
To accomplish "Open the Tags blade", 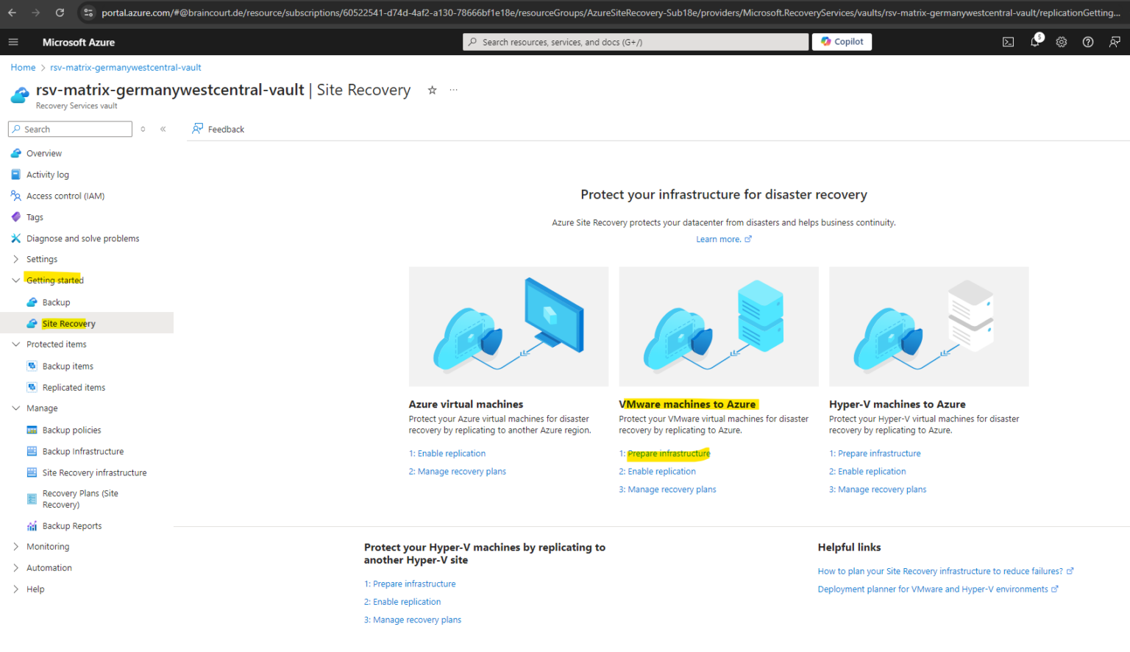I will pos(34,216).
